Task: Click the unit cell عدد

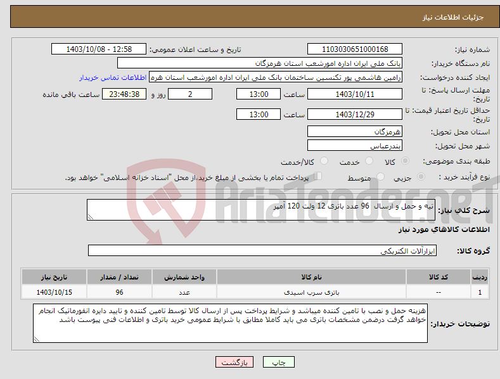Action: 184,292
